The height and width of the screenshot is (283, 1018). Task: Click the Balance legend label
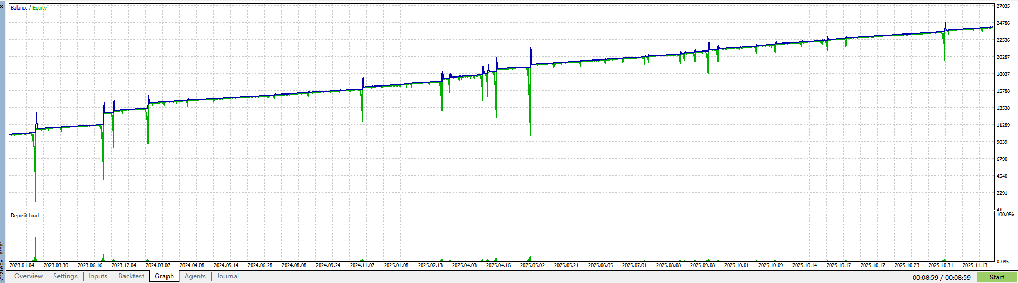(19, 8)
